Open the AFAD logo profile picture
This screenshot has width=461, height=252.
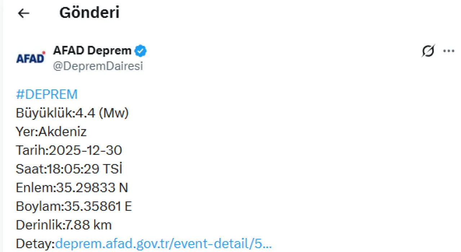tap(31, 58)
